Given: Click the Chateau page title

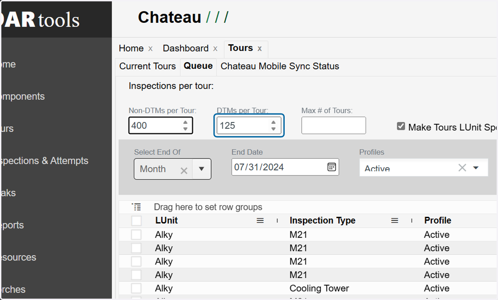Looking at the screenshot, I should coord(169,17).
